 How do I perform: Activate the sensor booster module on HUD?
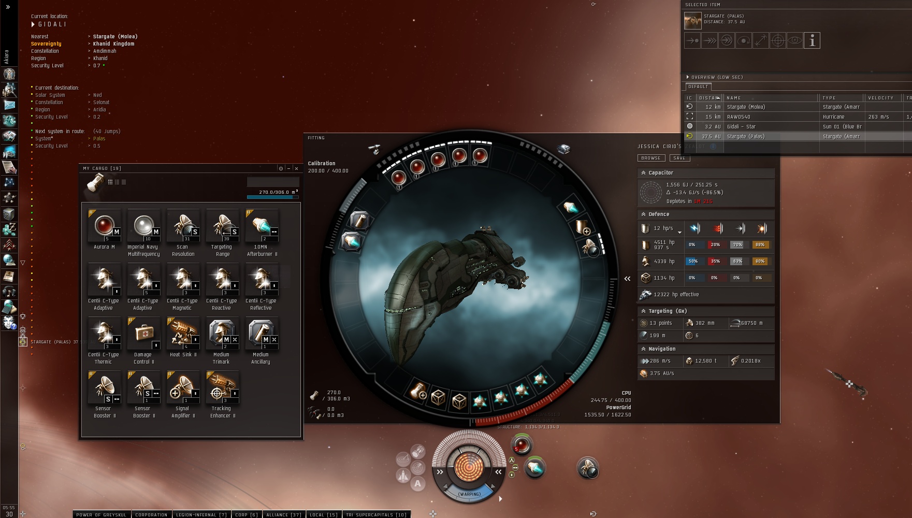click(x=588, y=468)
